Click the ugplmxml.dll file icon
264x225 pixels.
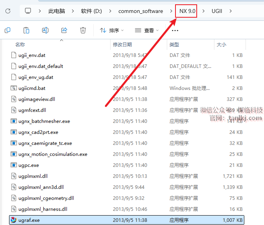click(14, 176)
